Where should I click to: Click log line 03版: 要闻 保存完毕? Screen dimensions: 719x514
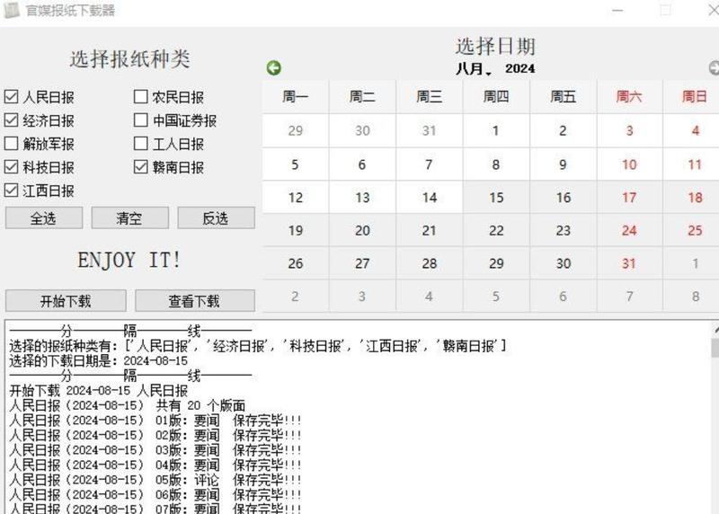(155, 450)
